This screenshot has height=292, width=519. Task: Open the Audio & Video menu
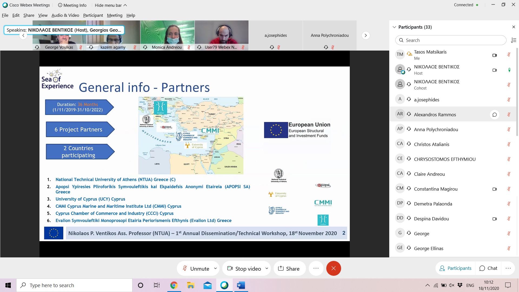[65, 15]
